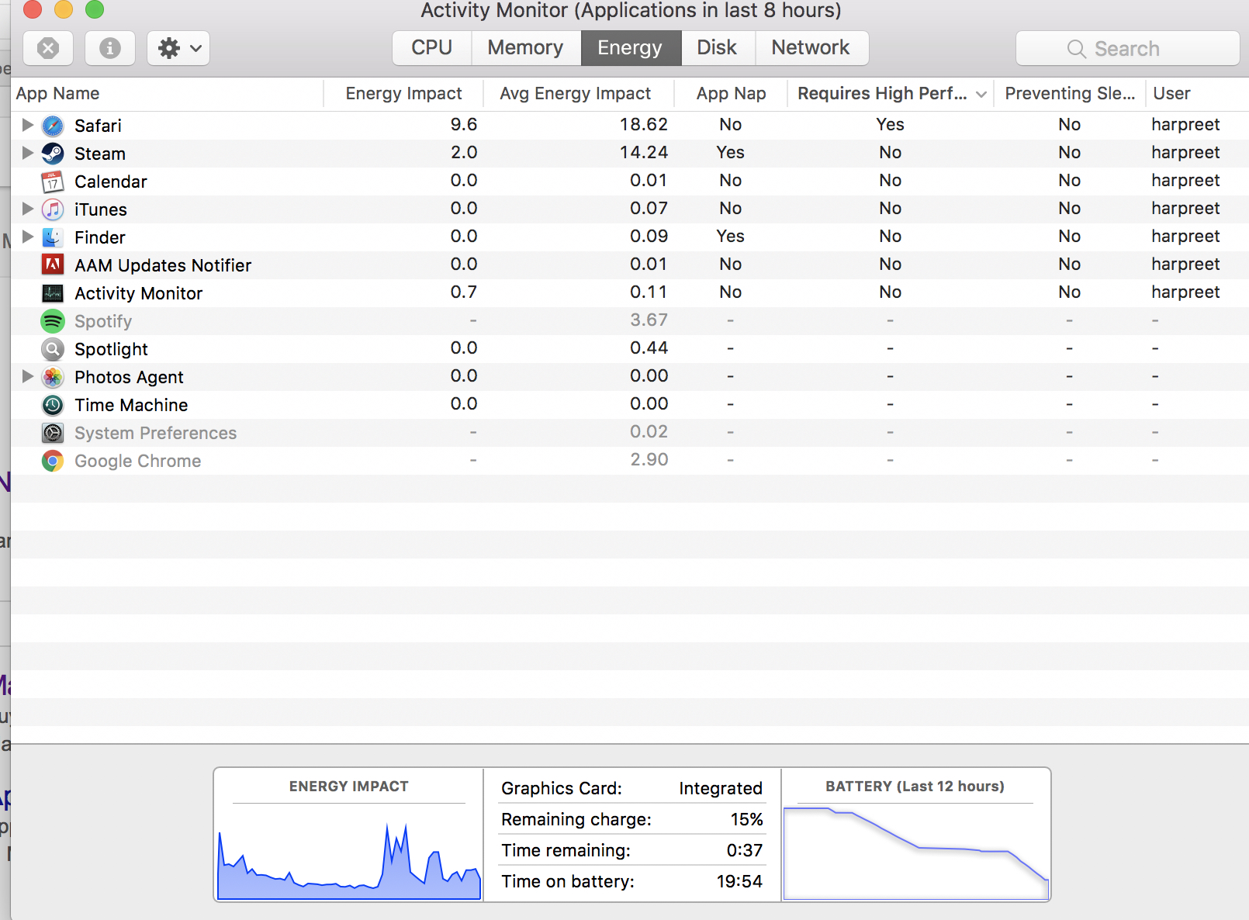Screen dimensions: 1249x920
Task: Switch to the Memory tab
Action: pyautogui.click(x=526, y=48)
